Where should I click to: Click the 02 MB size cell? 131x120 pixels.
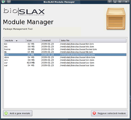(x=31, y=44)
